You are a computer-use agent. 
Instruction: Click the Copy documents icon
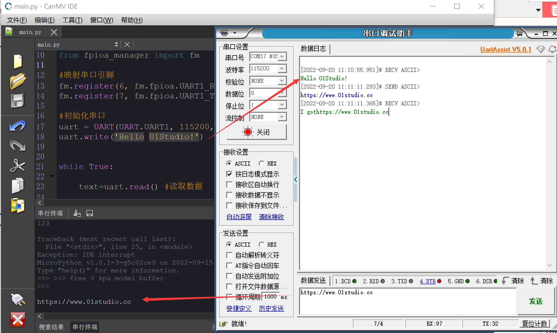(18, 186)
